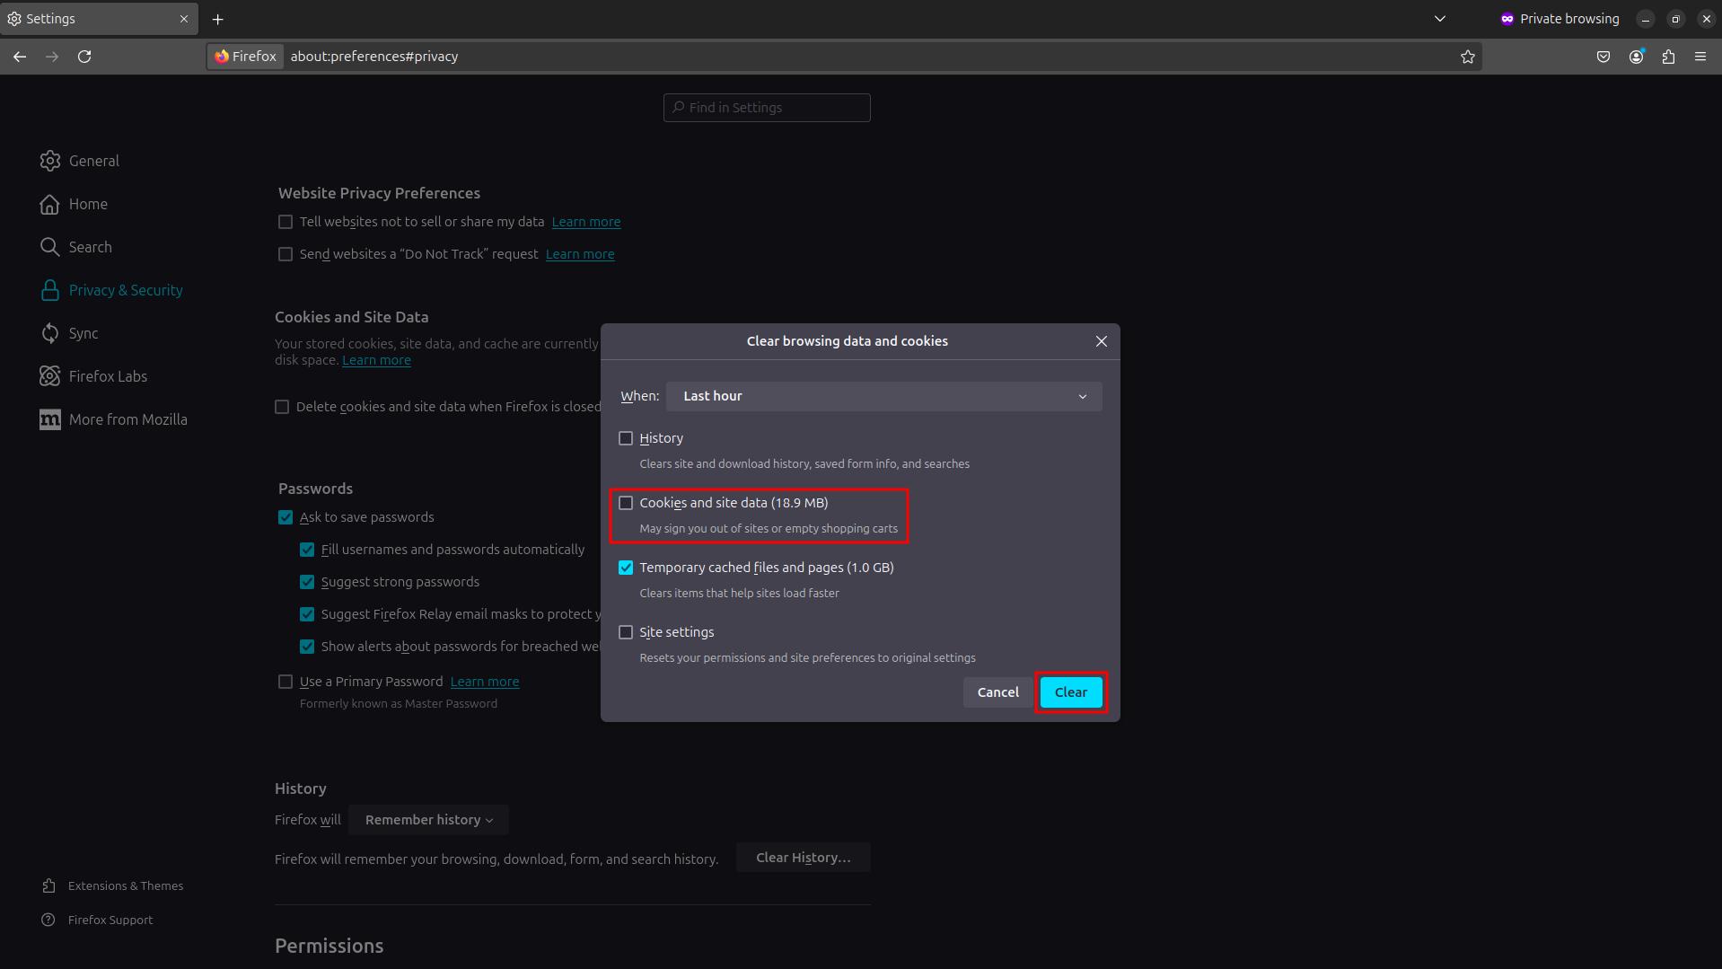Select Privacy & Security category
The image size is (1722, 969).
111,290
